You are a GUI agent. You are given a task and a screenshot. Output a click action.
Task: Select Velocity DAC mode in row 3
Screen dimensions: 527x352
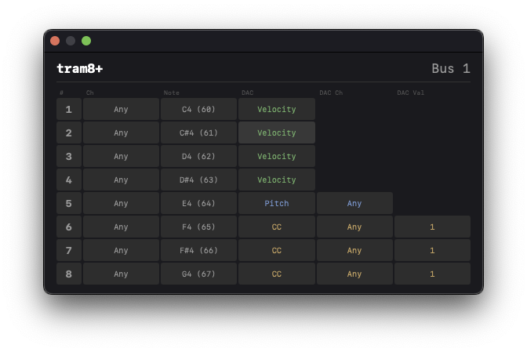pos(277,156)
